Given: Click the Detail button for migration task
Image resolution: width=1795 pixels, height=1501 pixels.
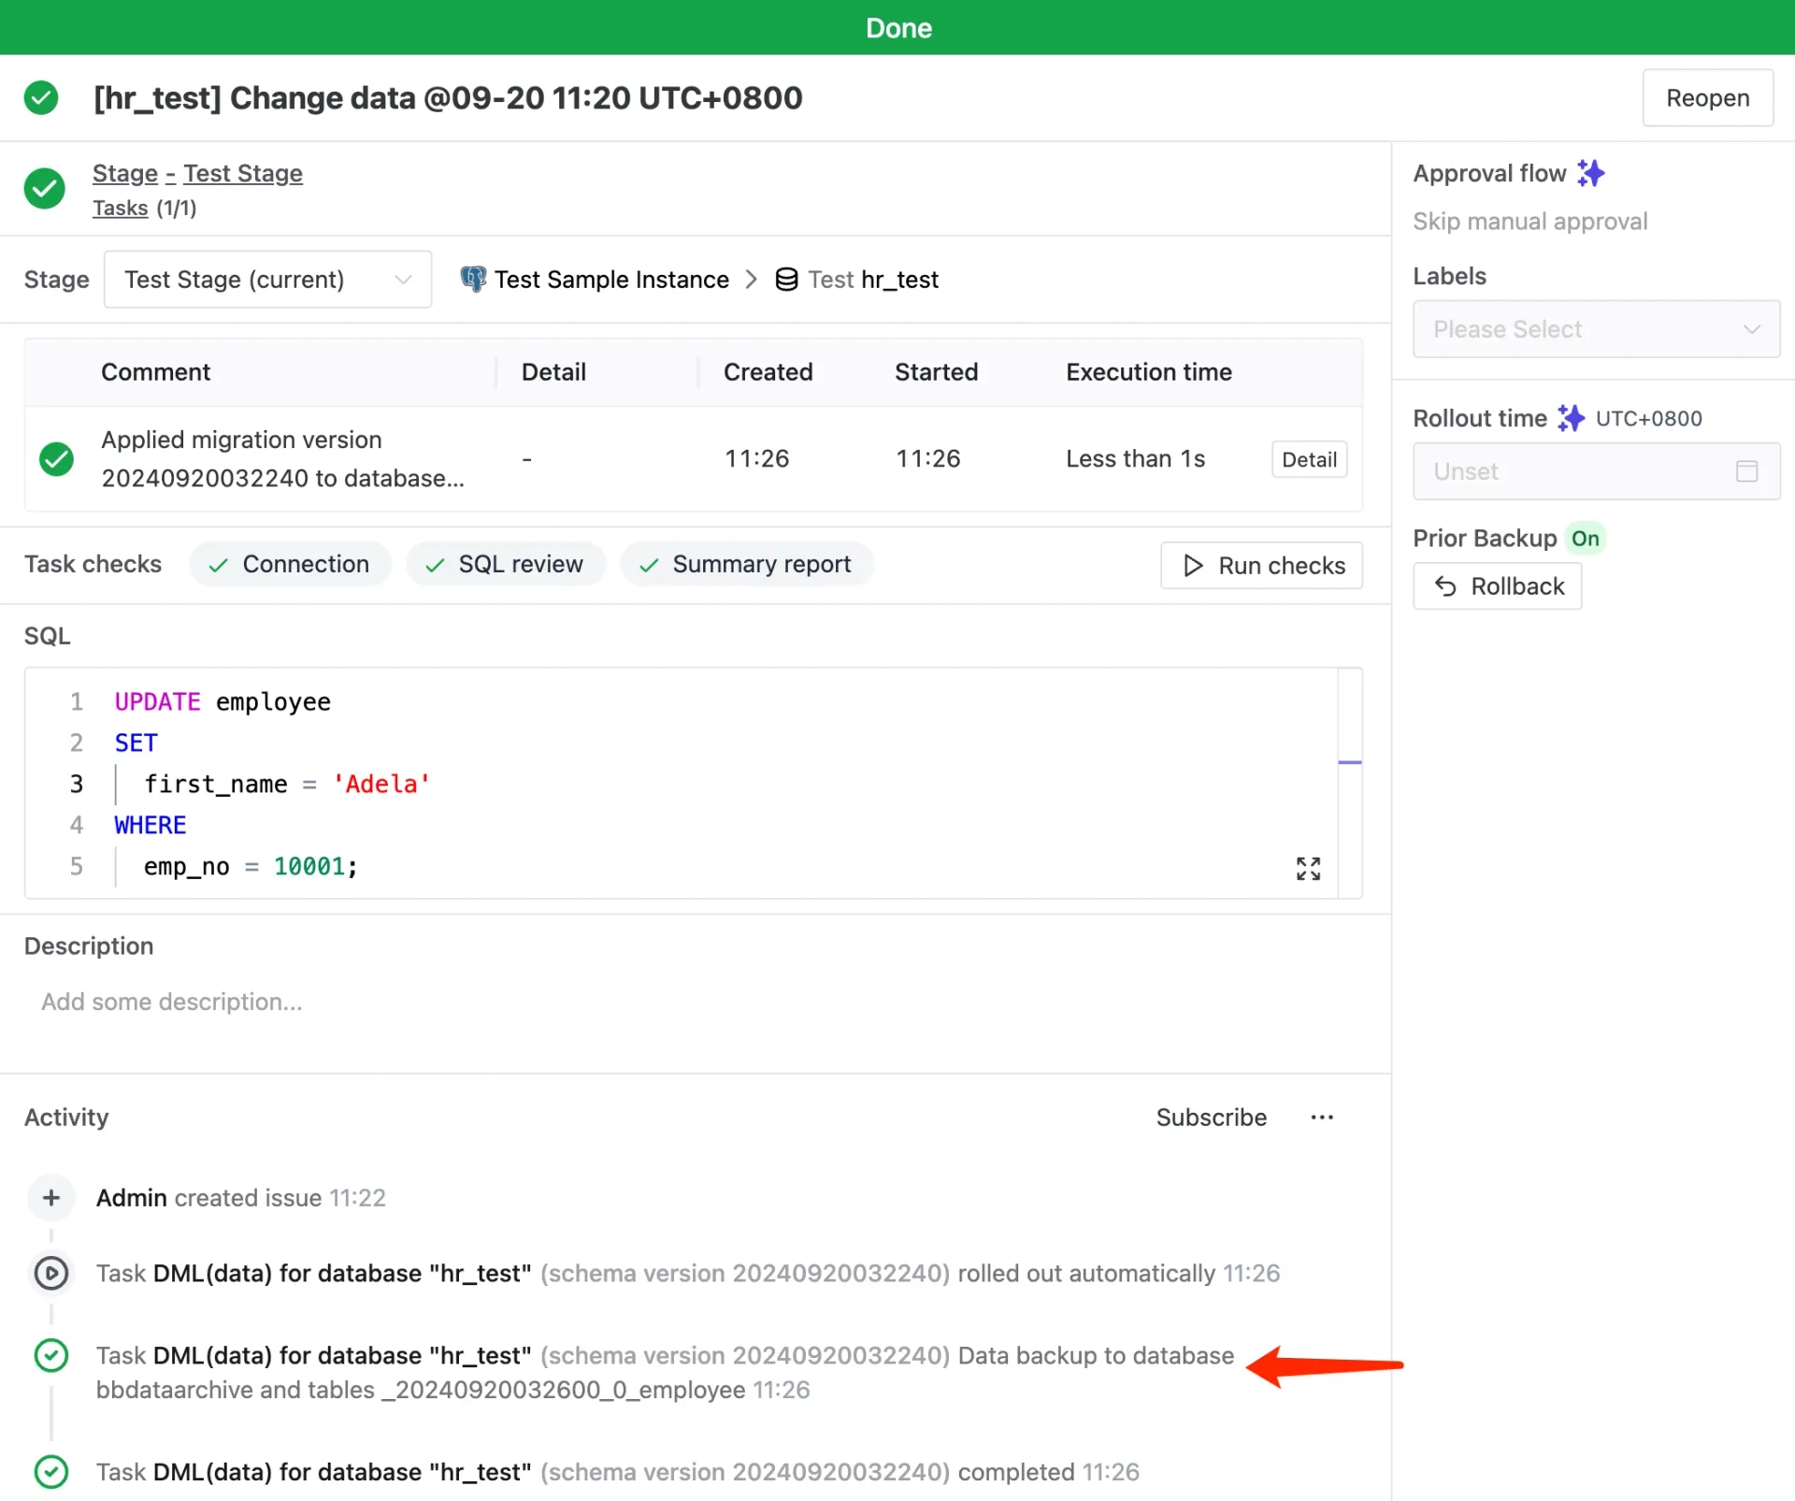Looking at the screenshot, I should [1309, 458].
